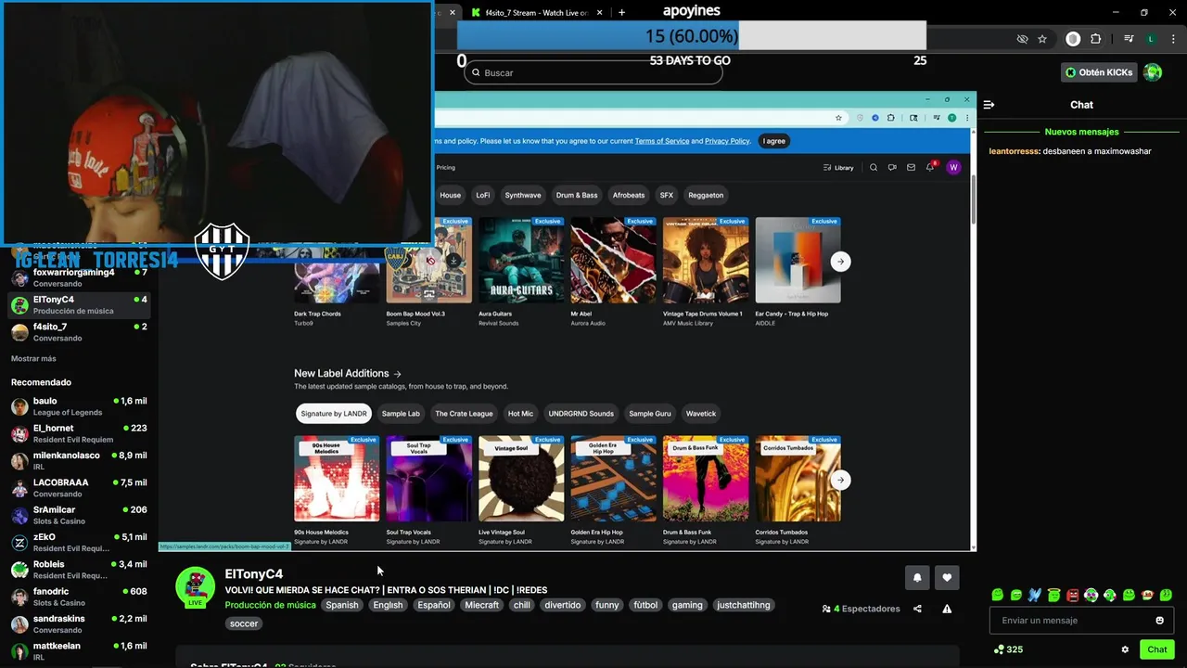The image size is (1187, 668).
Task: Click the blue crossed-swords emote
Action: coord(1035,595)
